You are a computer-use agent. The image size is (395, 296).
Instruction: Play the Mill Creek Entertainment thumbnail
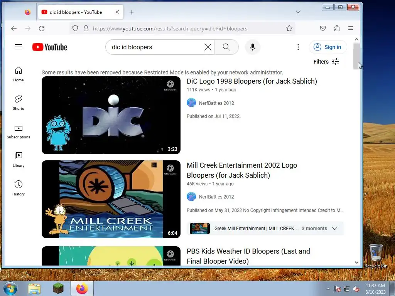(111, 199)
